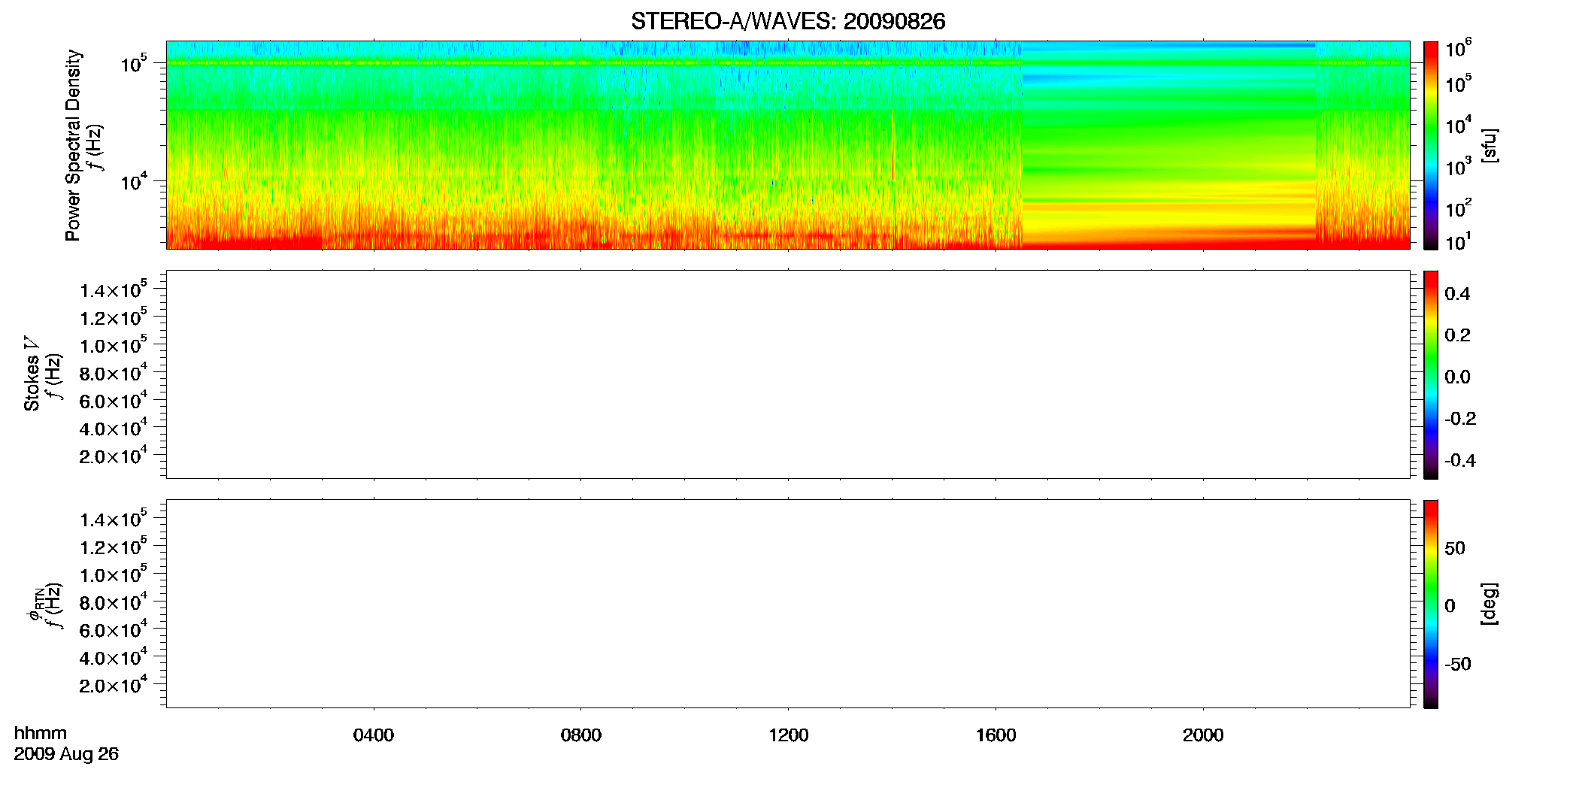Click the 0800 time tick label
Viewport: 1576px width, 812px height.
[x=581, y=735]
